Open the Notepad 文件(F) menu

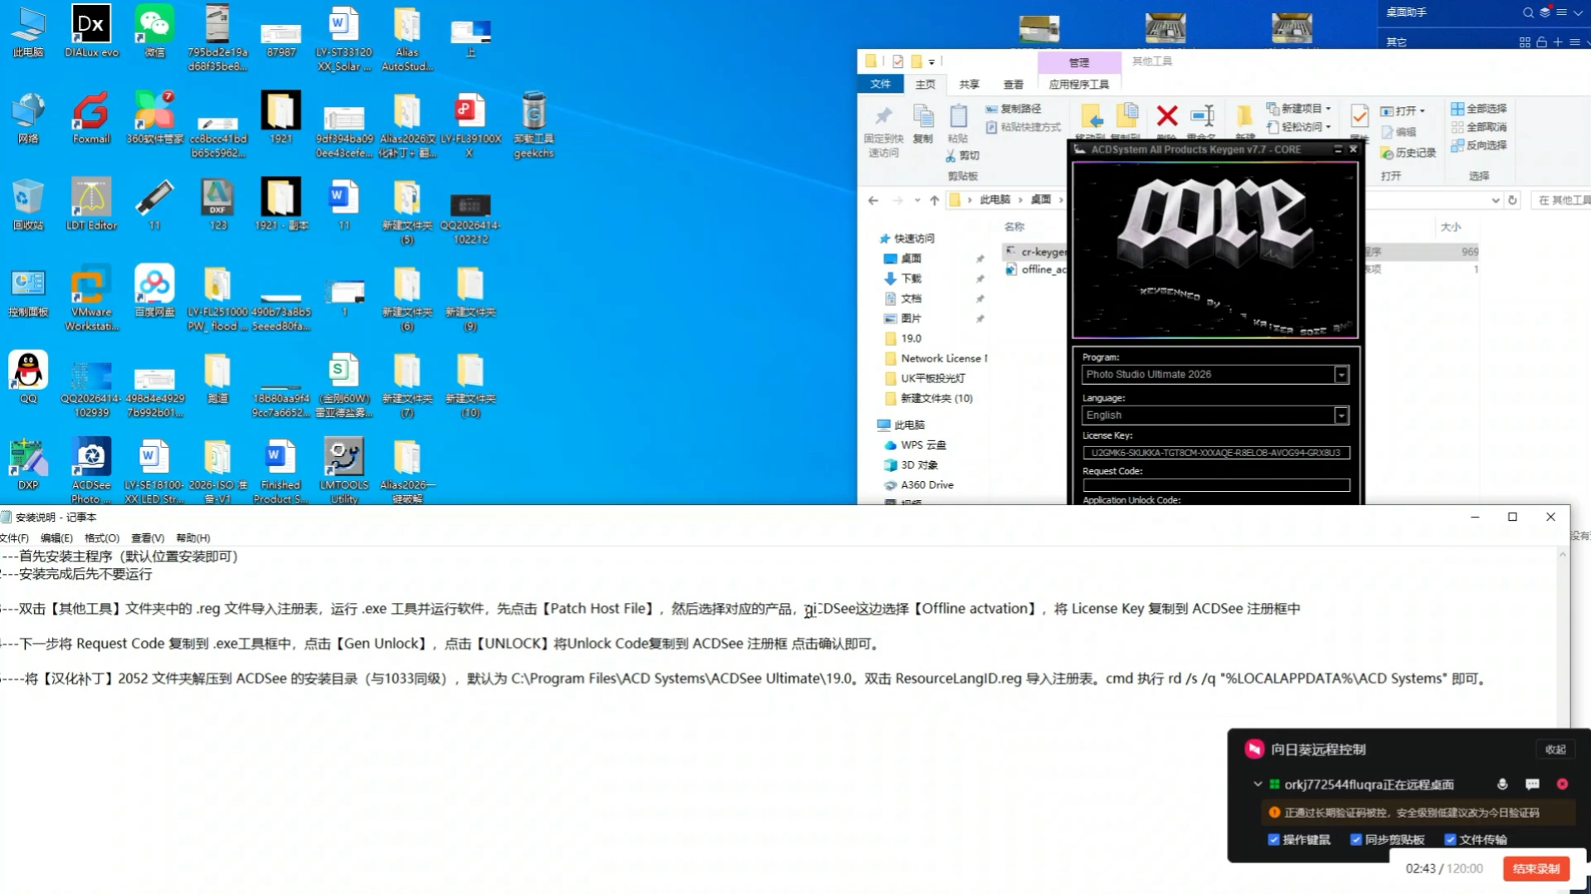[14, 538]
